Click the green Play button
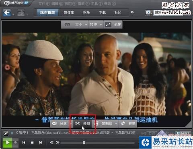Screen dimensions: 193x149 tap(8, 143)
